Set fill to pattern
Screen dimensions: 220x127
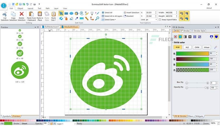[x=195, y=37]
